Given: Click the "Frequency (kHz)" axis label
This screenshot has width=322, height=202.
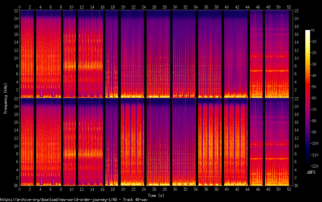Looking at the screenshot, I should [5, 98].
